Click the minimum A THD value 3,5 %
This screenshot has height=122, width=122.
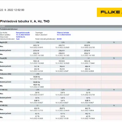pos(63,116)
